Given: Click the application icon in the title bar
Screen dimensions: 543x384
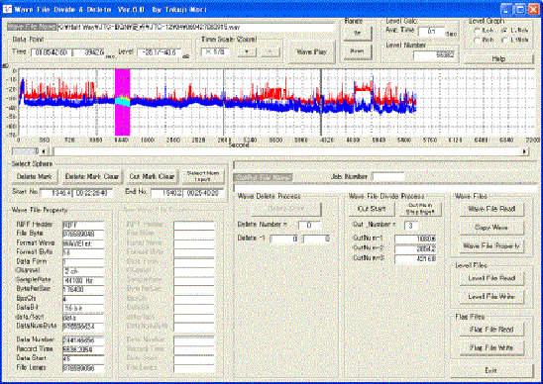Looking at the screenshot, I should coord(7,9).
